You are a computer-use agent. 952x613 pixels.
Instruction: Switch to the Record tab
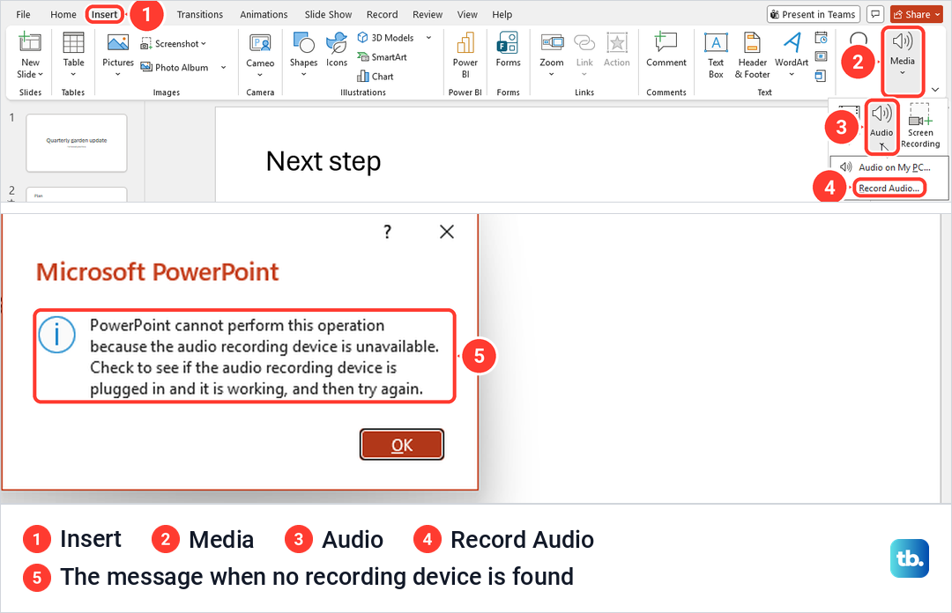pyautogui.click(x=382, y=14)
